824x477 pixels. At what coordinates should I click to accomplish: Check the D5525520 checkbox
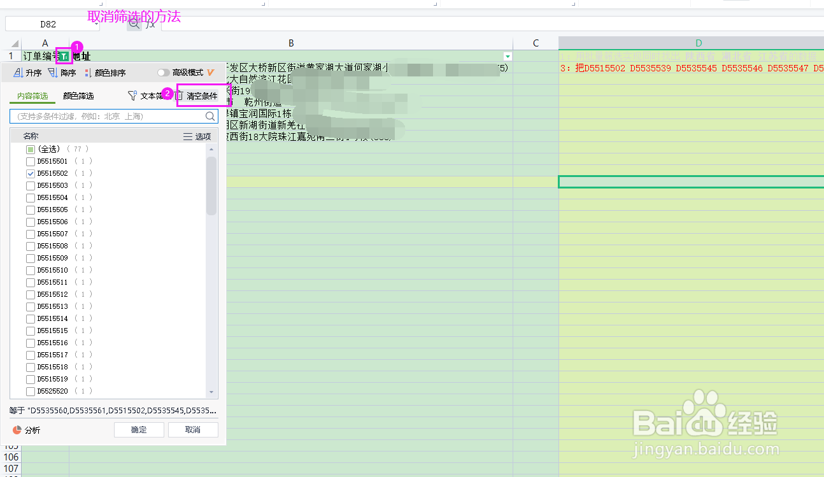point(30,391)
